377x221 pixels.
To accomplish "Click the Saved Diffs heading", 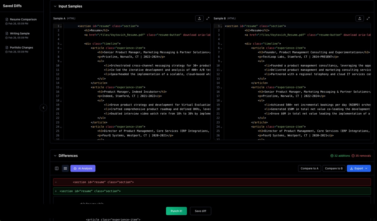I will click(x=12, y=6).
